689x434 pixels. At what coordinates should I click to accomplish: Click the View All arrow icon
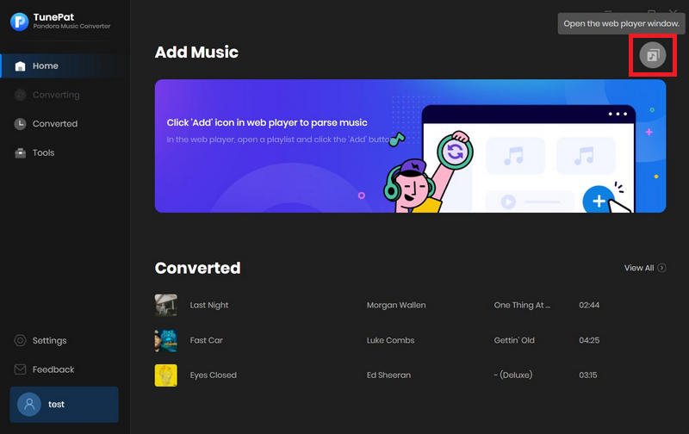click(661, 268)
